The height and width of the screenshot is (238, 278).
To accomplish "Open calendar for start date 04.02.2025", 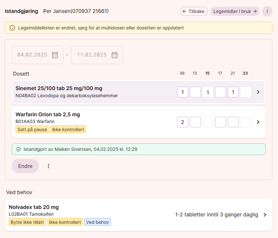I will 55,55.
